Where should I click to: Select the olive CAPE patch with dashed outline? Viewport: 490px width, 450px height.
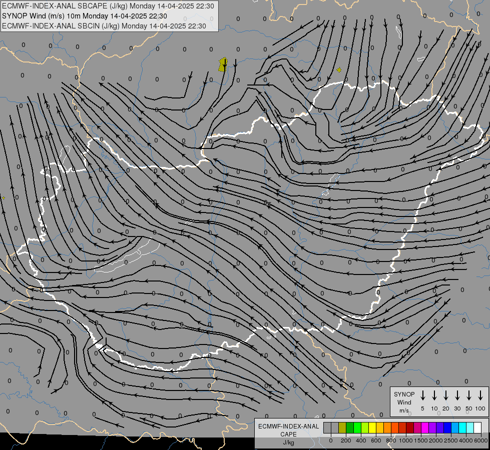[223, 64]
